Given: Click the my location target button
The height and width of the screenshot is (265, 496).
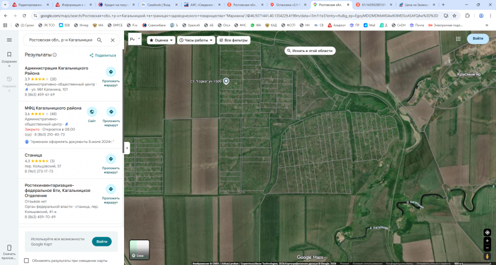Looking at the screenshot, I should pos(487,232).
